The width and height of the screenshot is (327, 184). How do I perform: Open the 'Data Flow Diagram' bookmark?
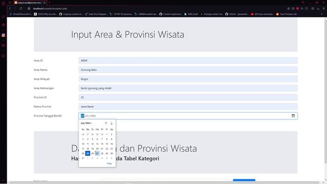[x=96, y=14]
